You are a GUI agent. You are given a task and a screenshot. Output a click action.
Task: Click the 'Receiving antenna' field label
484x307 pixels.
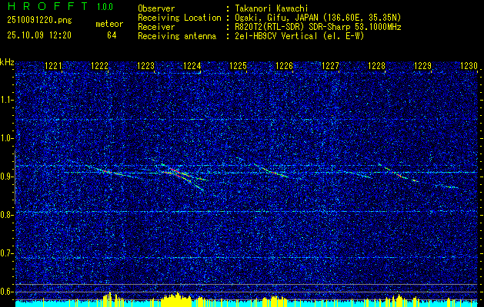pos(177,36)
